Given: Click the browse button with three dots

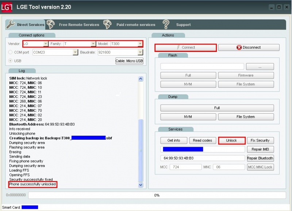Looking at the screenshot, I should [x=260, y=67].
